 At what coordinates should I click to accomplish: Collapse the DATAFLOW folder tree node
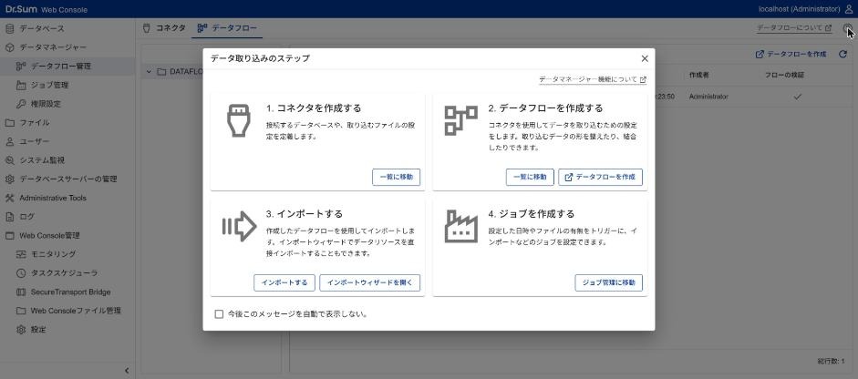(x=149, y=72)
